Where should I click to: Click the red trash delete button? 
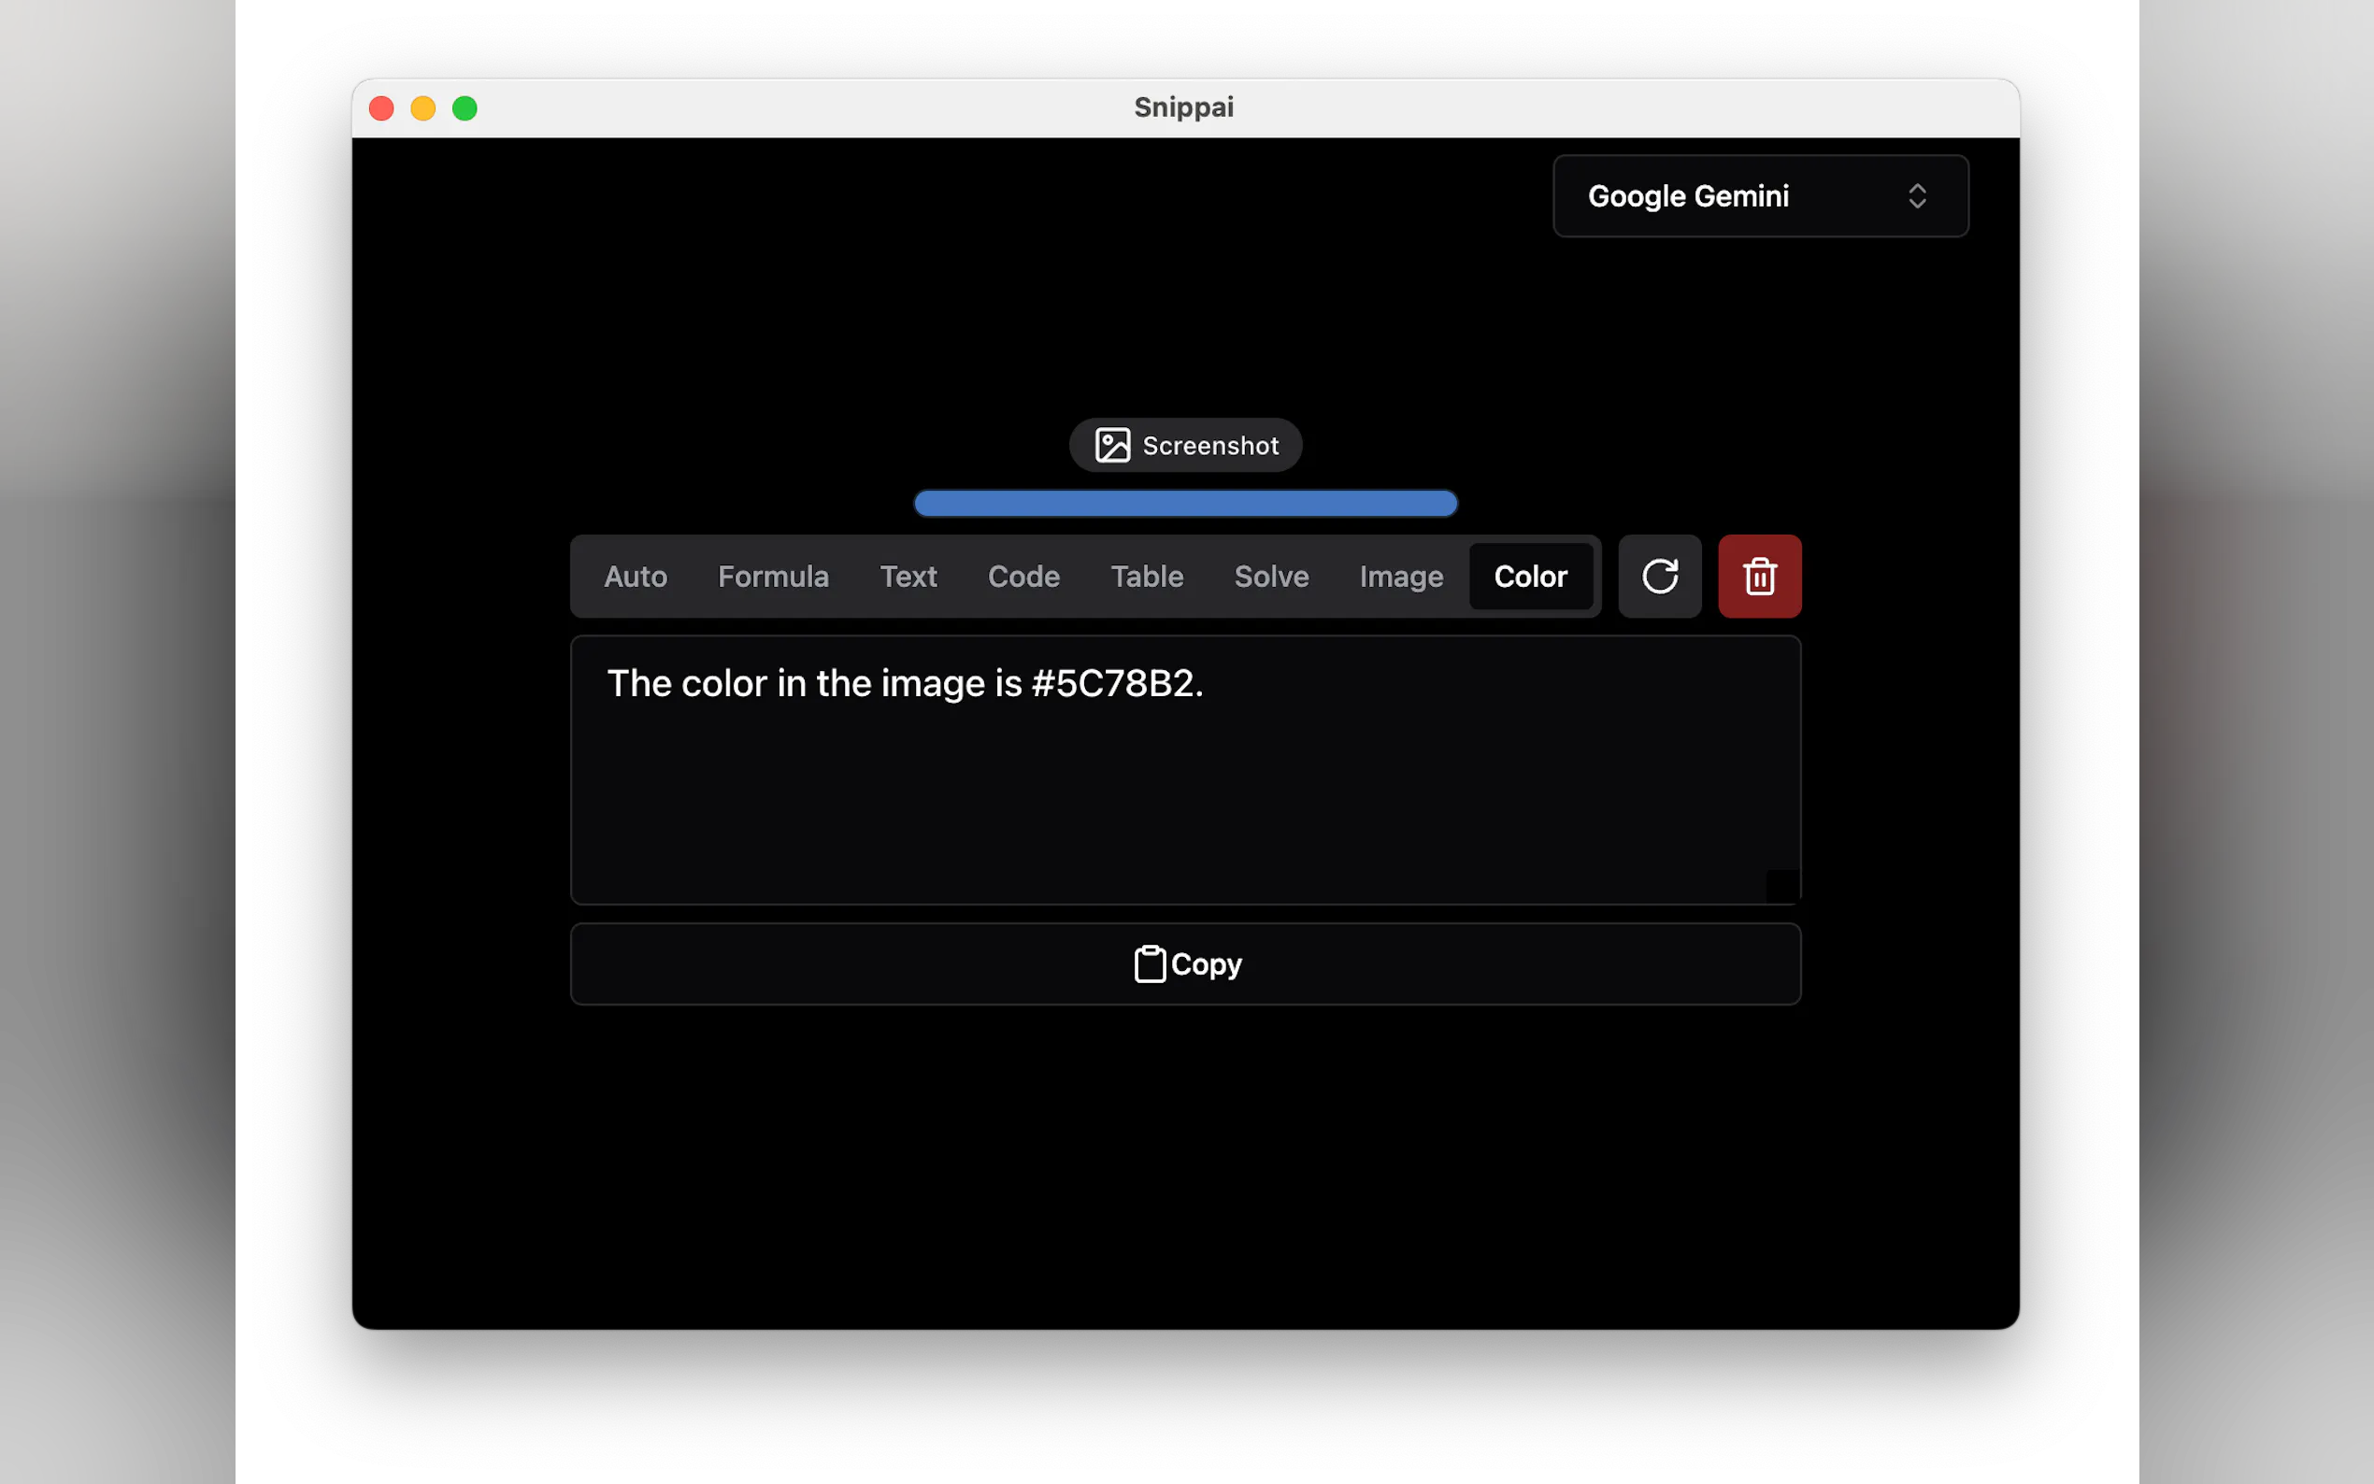pyautogui.click(x=1759, y=577)
